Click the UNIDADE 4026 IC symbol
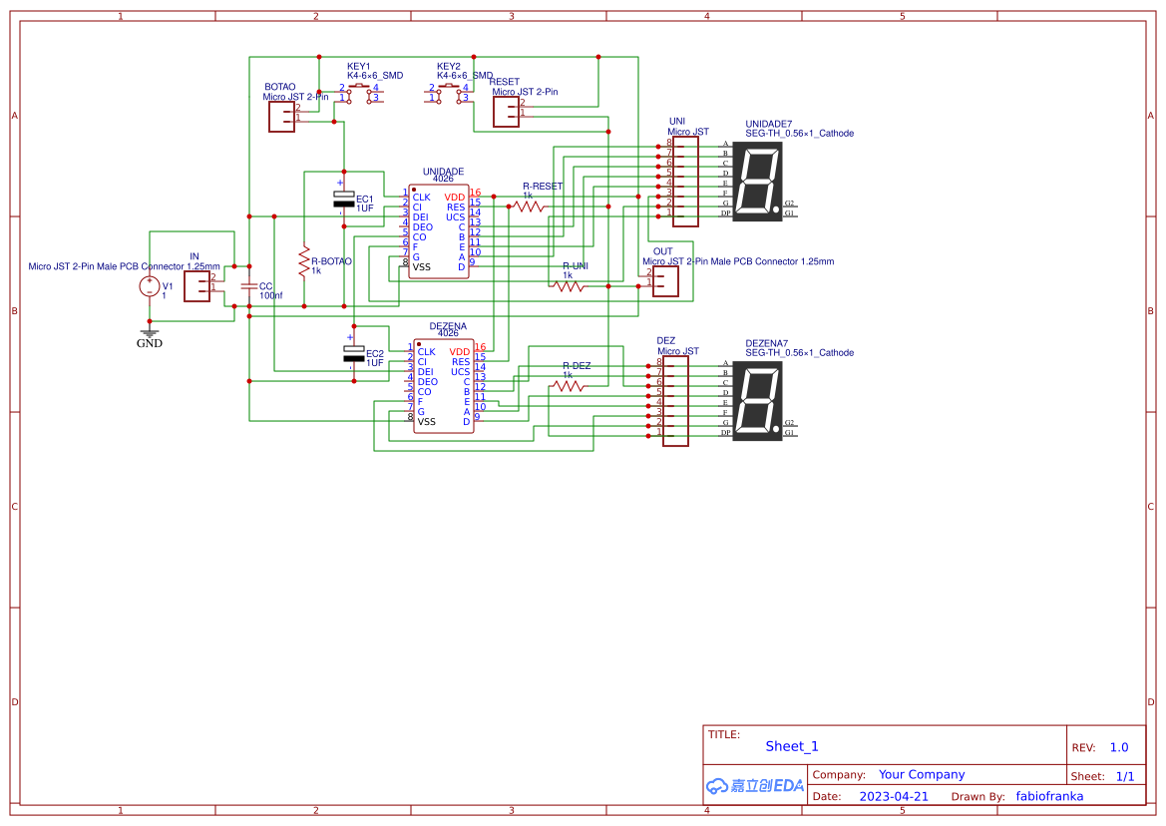The width and height of the screenshot is (1166, 826). point(439,229)
